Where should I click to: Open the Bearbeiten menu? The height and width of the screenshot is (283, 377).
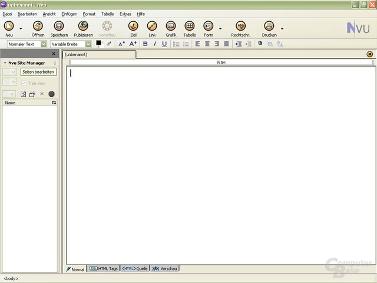28,14
